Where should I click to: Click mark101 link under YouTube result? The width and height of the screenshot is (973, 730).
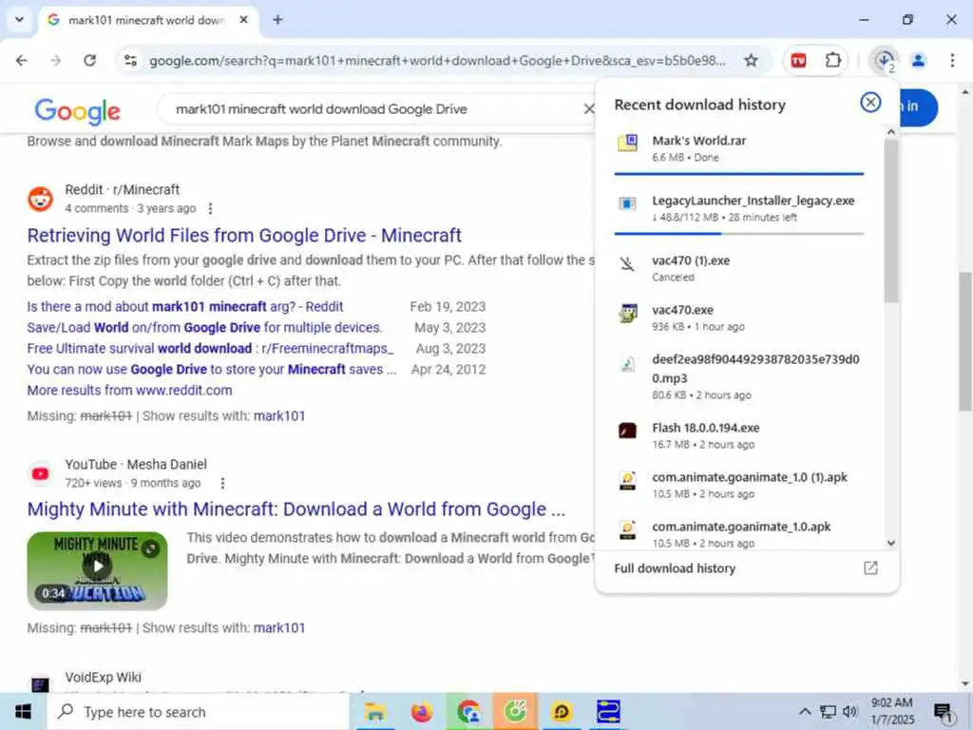(x=279, y=628)
